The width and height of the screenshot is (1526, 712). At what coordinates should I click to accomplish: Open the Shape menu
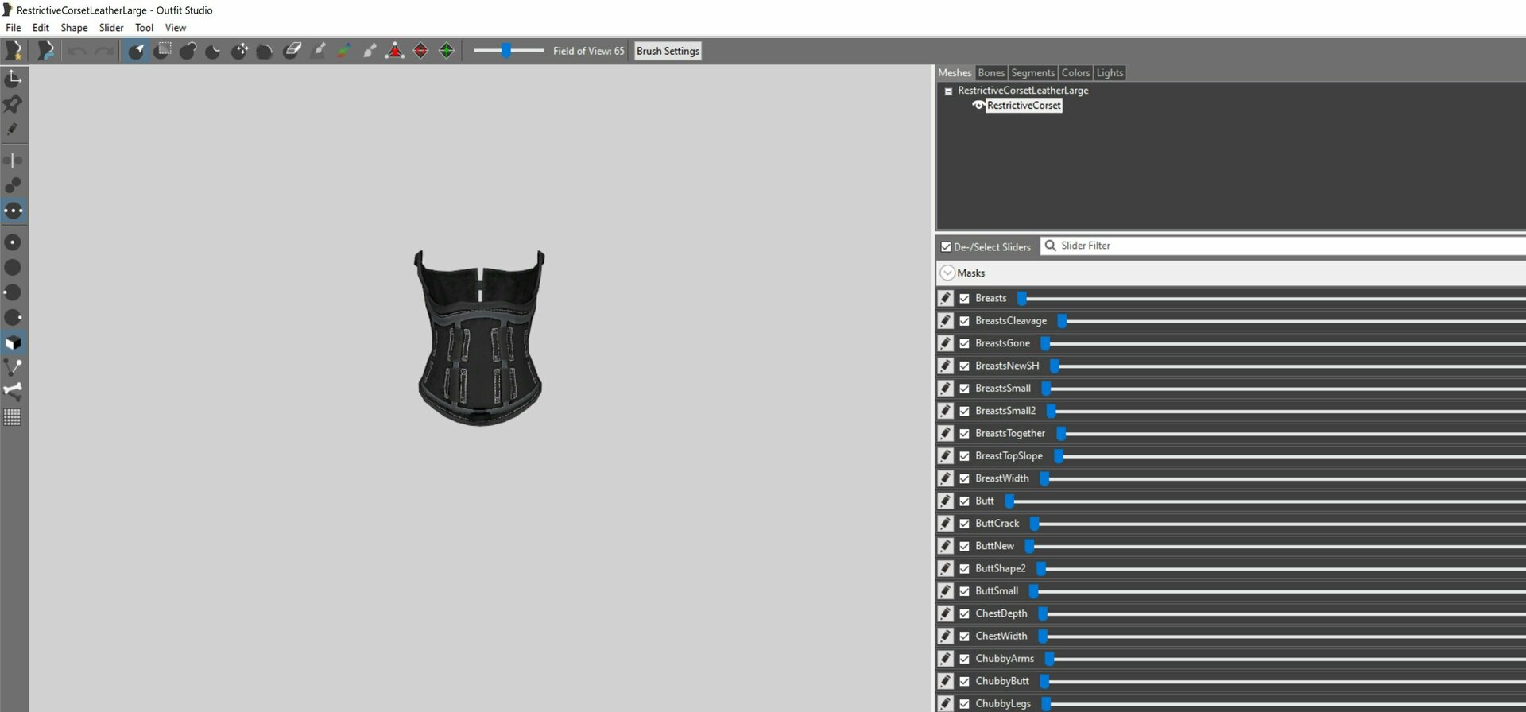(x=74, y=28)
